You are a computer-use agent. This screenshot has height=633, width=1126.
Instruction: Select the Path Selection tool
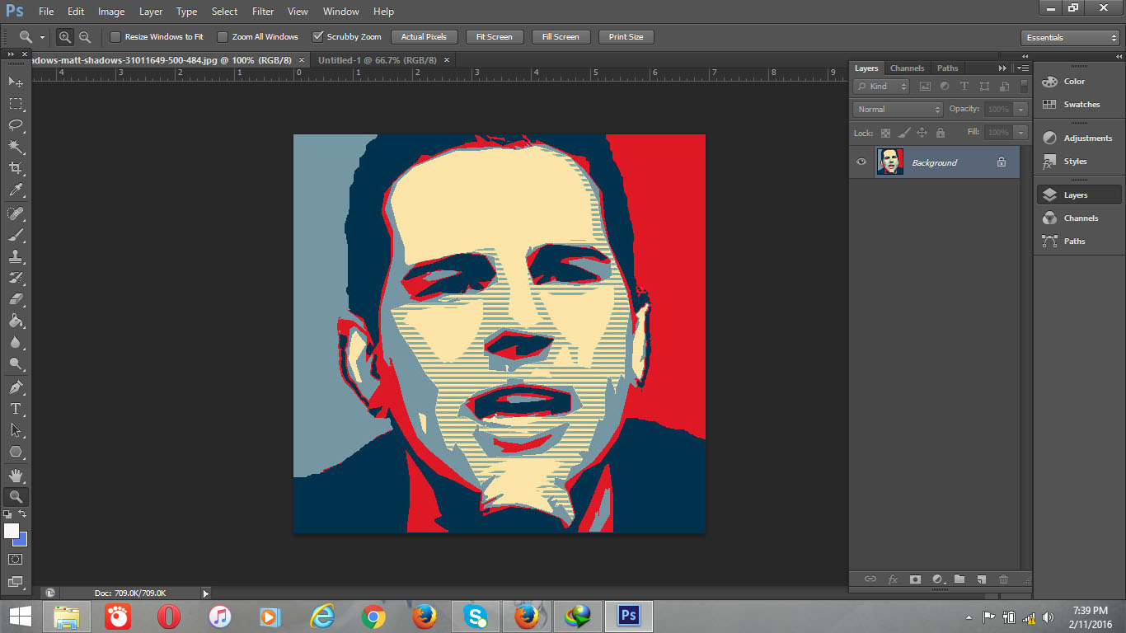coord(16,430)
